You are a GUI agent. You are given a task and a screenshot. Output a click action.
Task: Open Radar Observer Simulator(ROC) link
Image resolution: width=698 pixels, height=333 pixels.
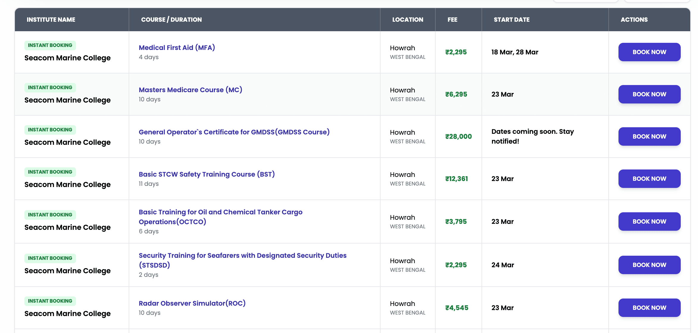point(192,303)
